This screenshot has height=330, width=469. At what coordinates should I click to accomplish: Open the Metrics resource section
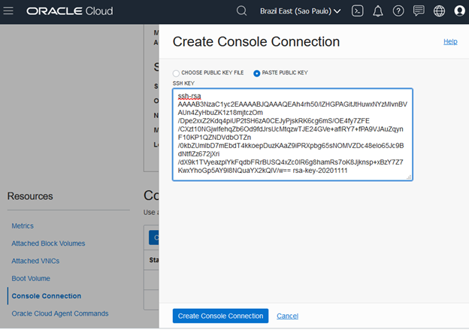pos(23,226)
